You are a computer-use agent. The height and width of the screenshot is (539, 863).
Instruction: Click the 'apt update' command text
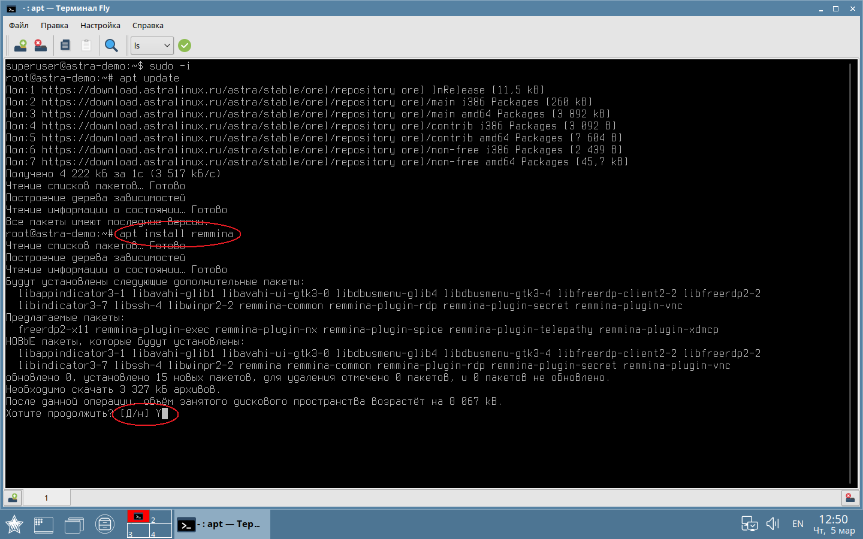tap(149, 78)
